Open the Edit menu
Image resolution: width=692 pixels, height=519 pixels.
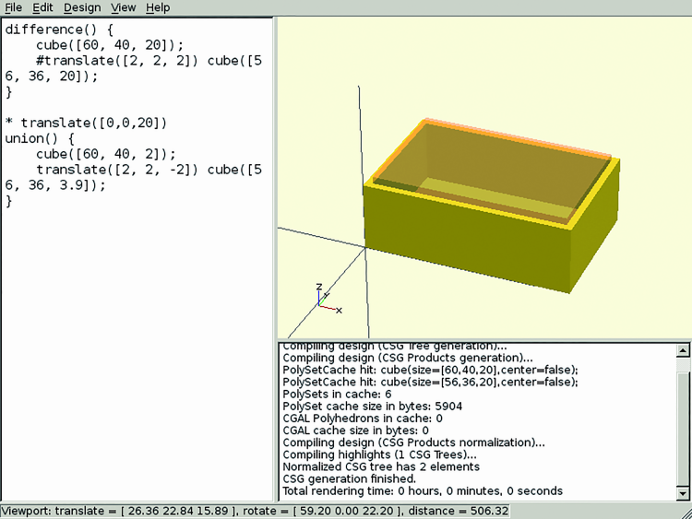[42, 7]
